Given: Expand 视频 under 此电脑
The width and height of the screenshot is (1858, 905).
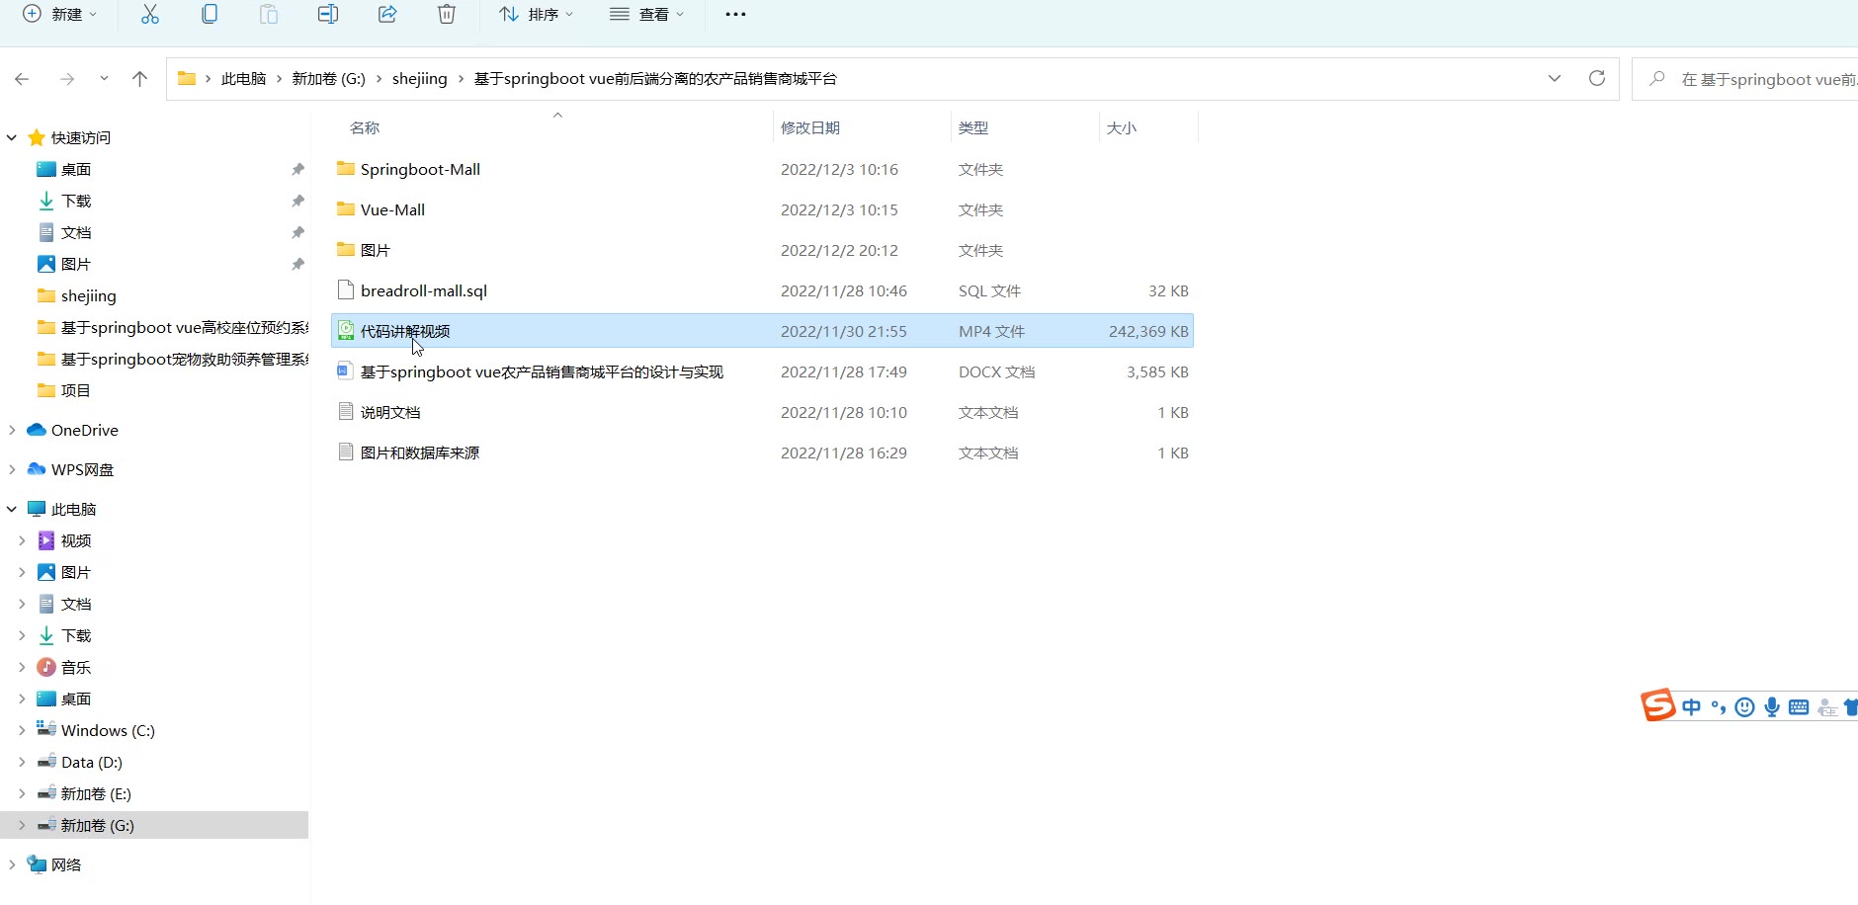Looking at the screenshot, I should tap(22, 540).
